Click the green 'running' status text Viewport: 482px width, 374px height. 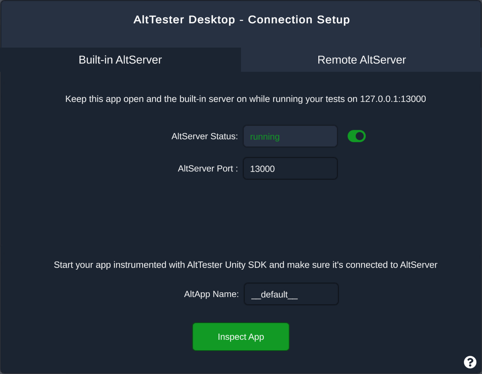coord(265,137)
